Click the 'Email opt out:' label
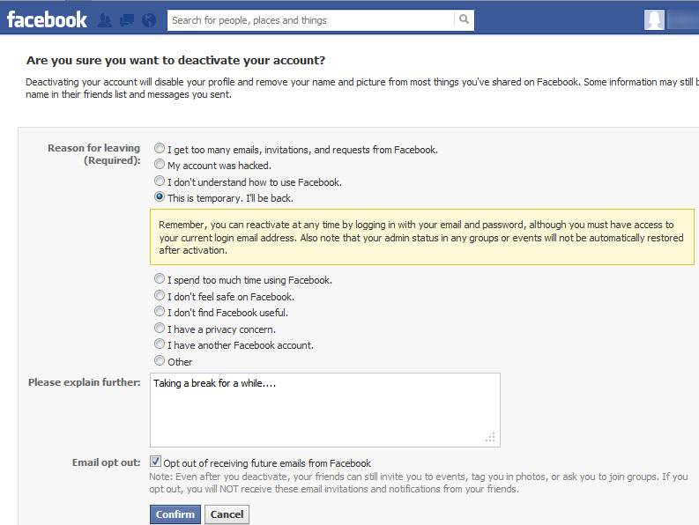The image size is (699, 525). coord(106,462)
